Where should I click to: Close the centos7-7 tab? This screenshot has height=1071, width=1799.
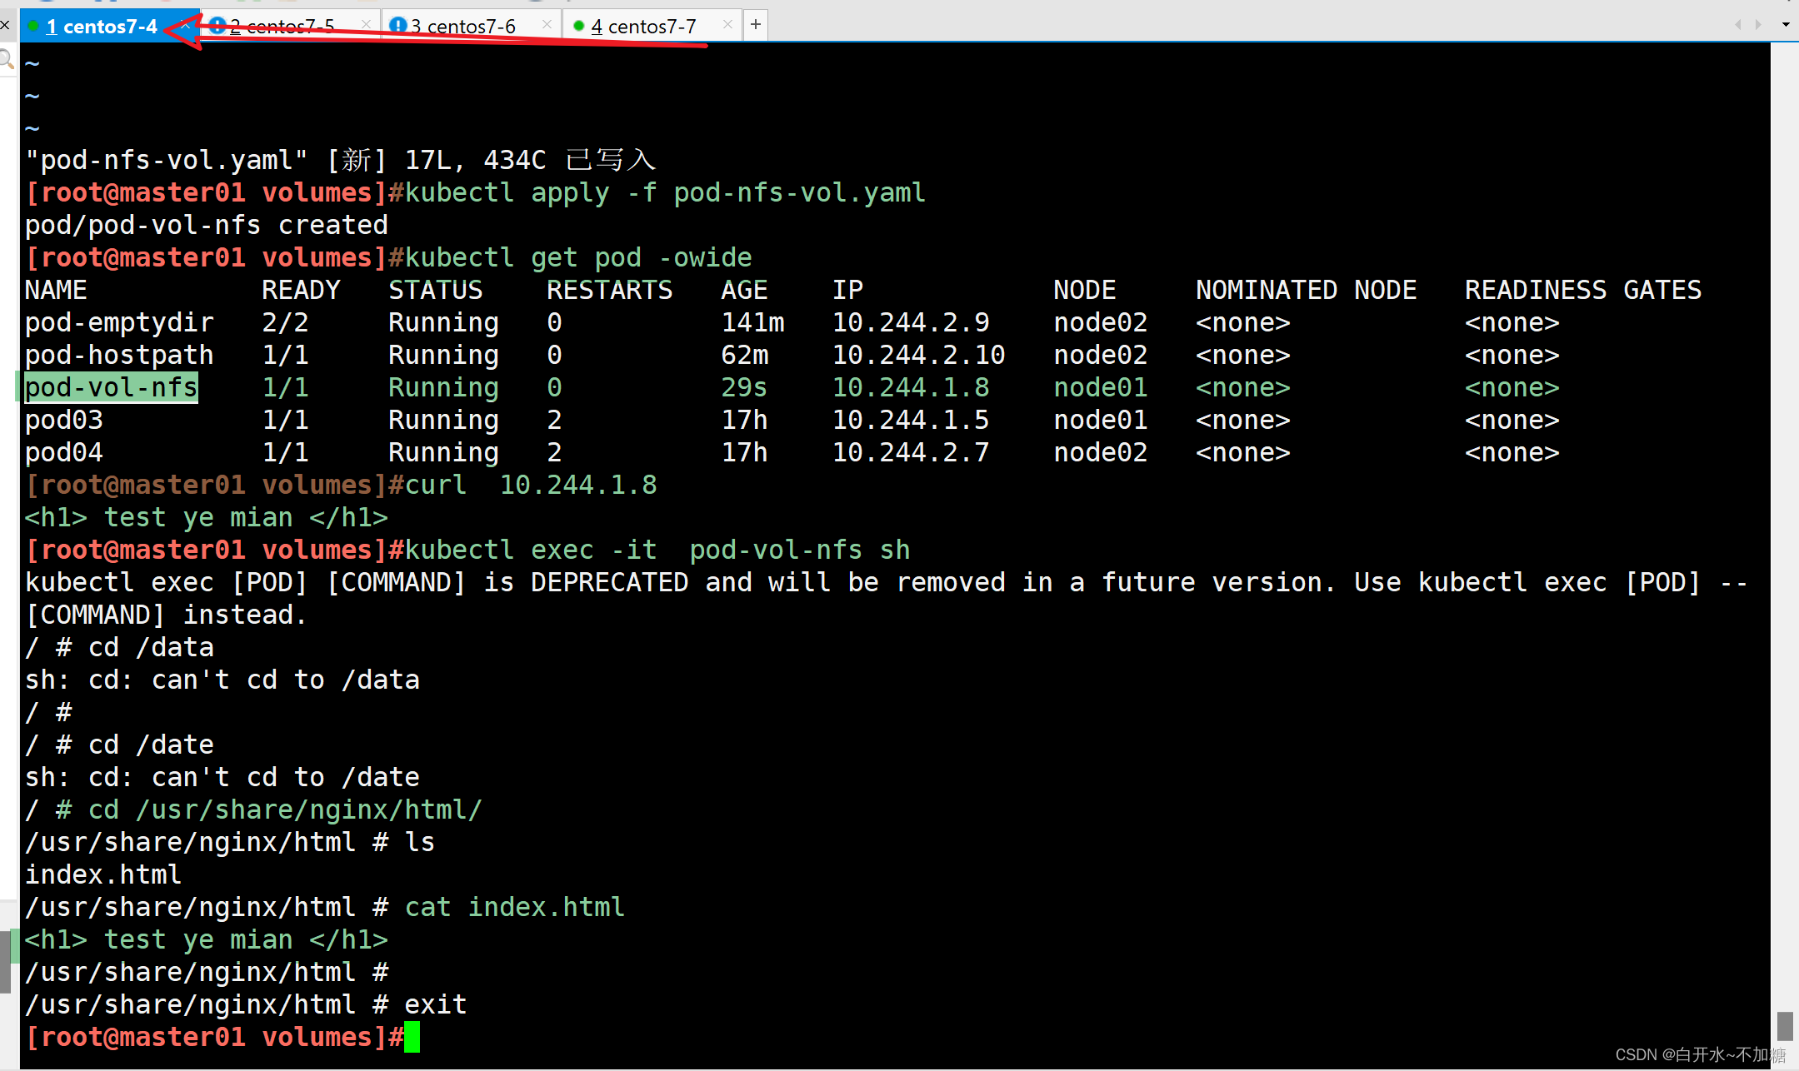727,24
